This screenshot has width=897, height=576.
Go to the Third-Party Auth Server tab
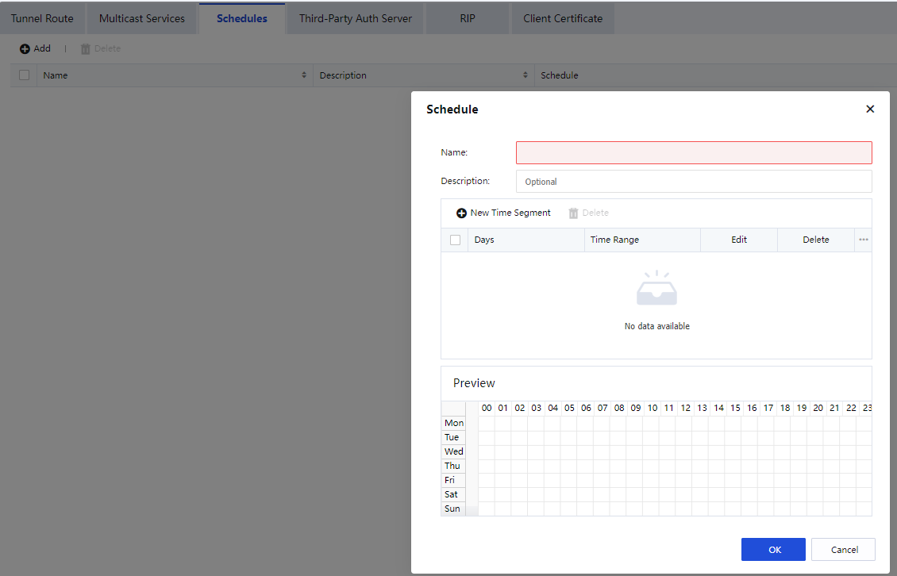tap(356, 18)
